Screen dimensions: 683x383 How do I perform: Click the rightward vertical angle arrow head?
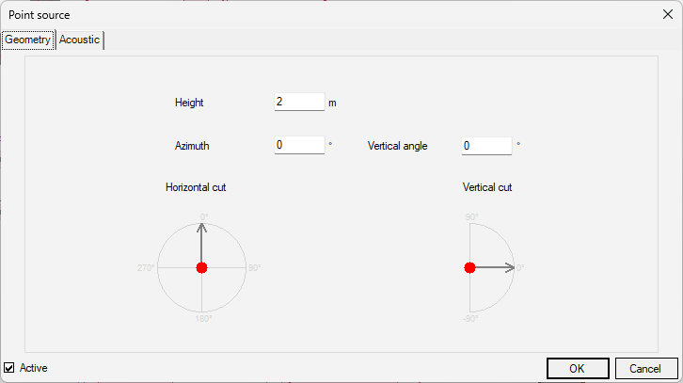pos(510,267)
